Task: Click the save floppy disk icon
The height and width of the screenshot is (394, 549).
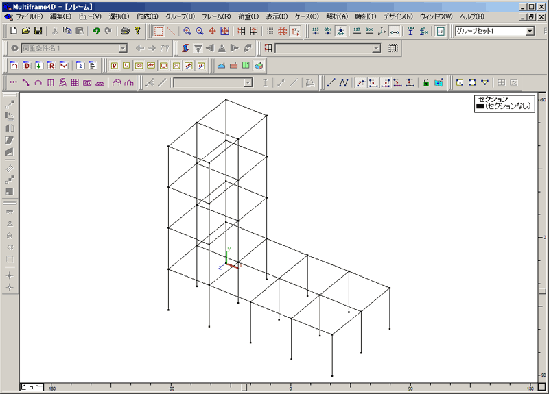Action: click(x=38, y=31)
